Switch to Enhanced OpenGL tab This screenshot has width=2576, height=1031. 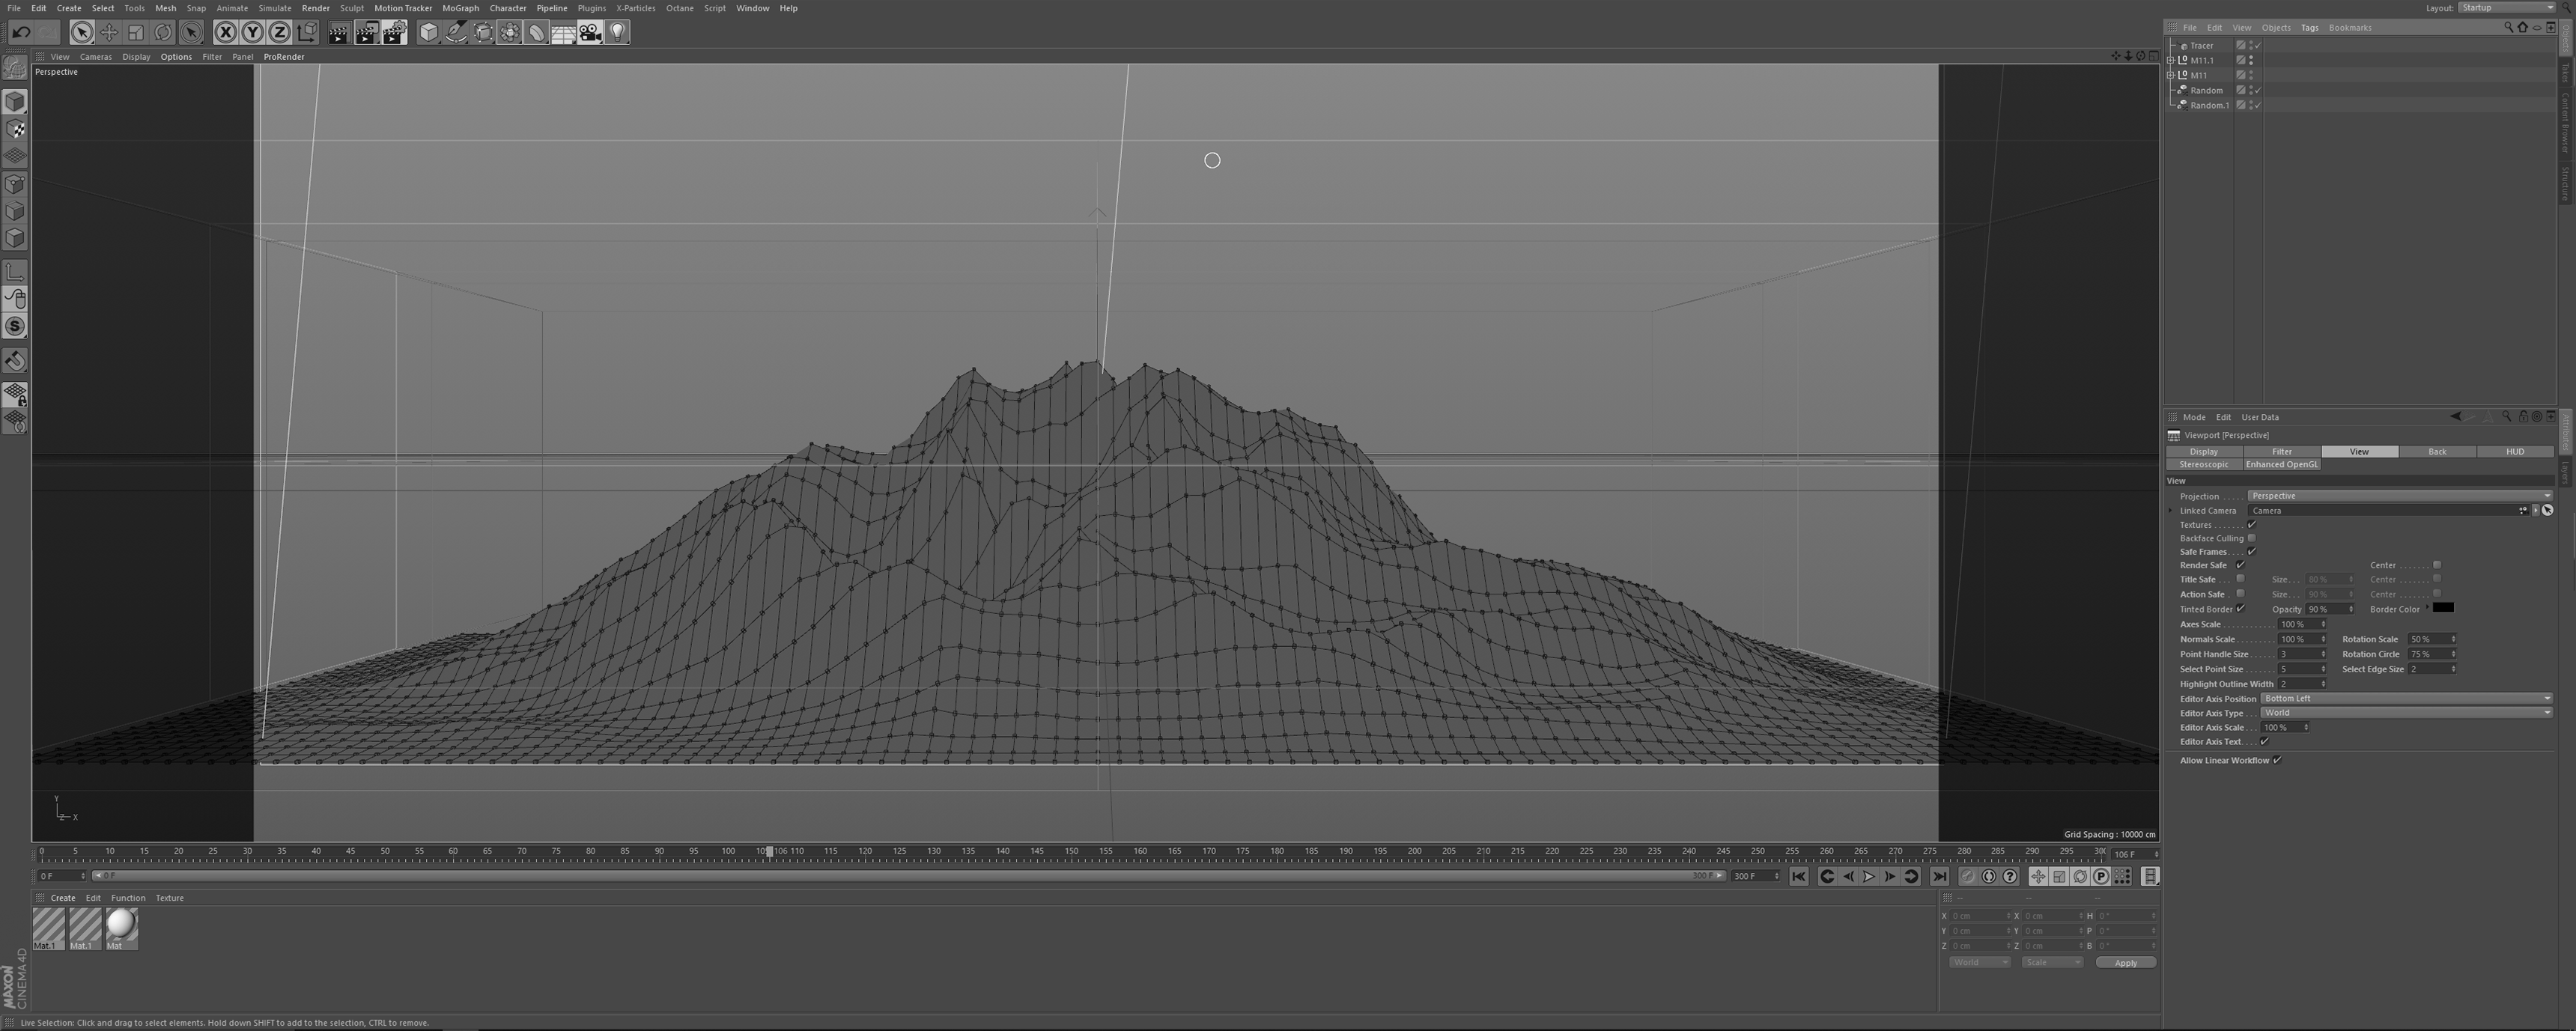[x=2281, y=465]
